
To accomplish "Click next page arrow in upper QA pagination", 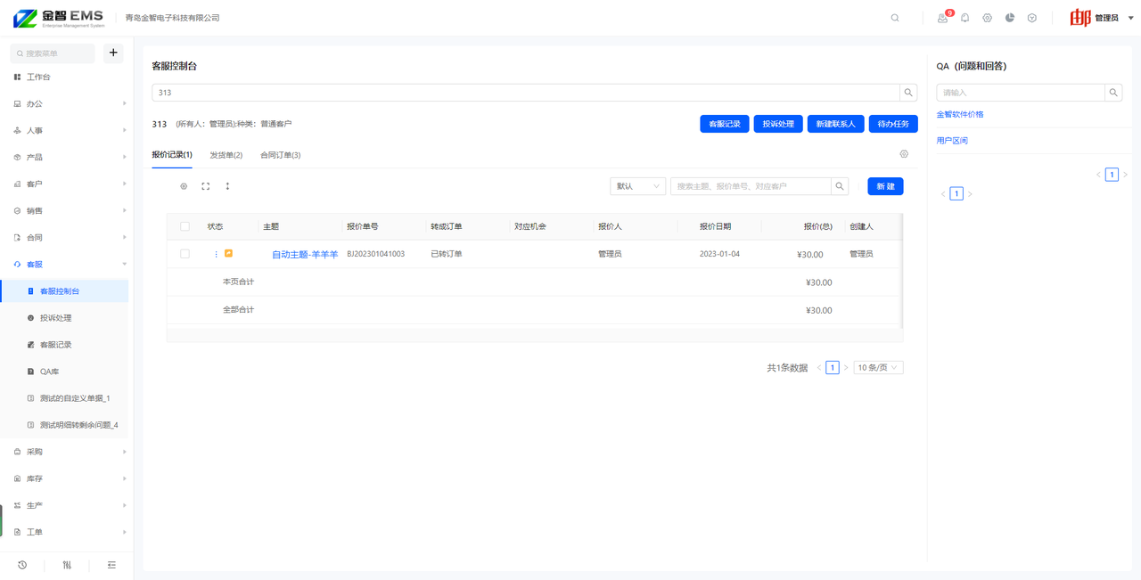I will [1125, 175].
